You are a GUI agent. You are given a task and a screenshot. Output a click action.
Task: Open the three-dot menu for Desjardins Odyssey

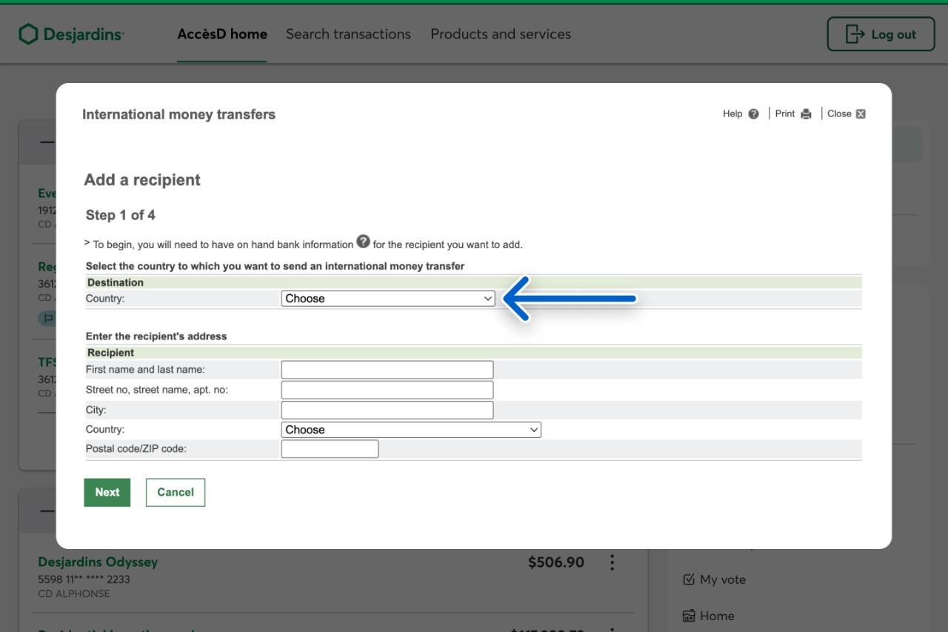[612, 563]
